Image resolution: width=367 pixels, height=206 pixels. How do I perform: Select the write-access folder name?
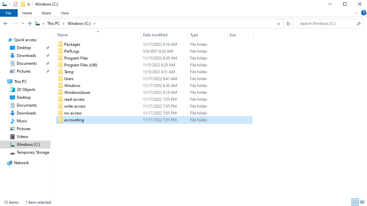[75, 106]
